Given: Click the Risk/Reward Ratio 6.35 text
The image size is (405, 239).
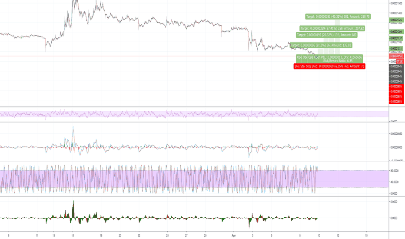Looking at the screenshot, I should (338, 61).
